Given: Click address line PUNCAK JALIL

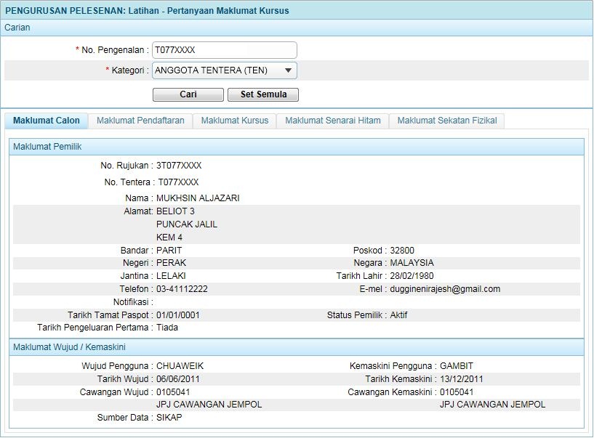Looking at the screenshot, I should [x=187, y=224].
